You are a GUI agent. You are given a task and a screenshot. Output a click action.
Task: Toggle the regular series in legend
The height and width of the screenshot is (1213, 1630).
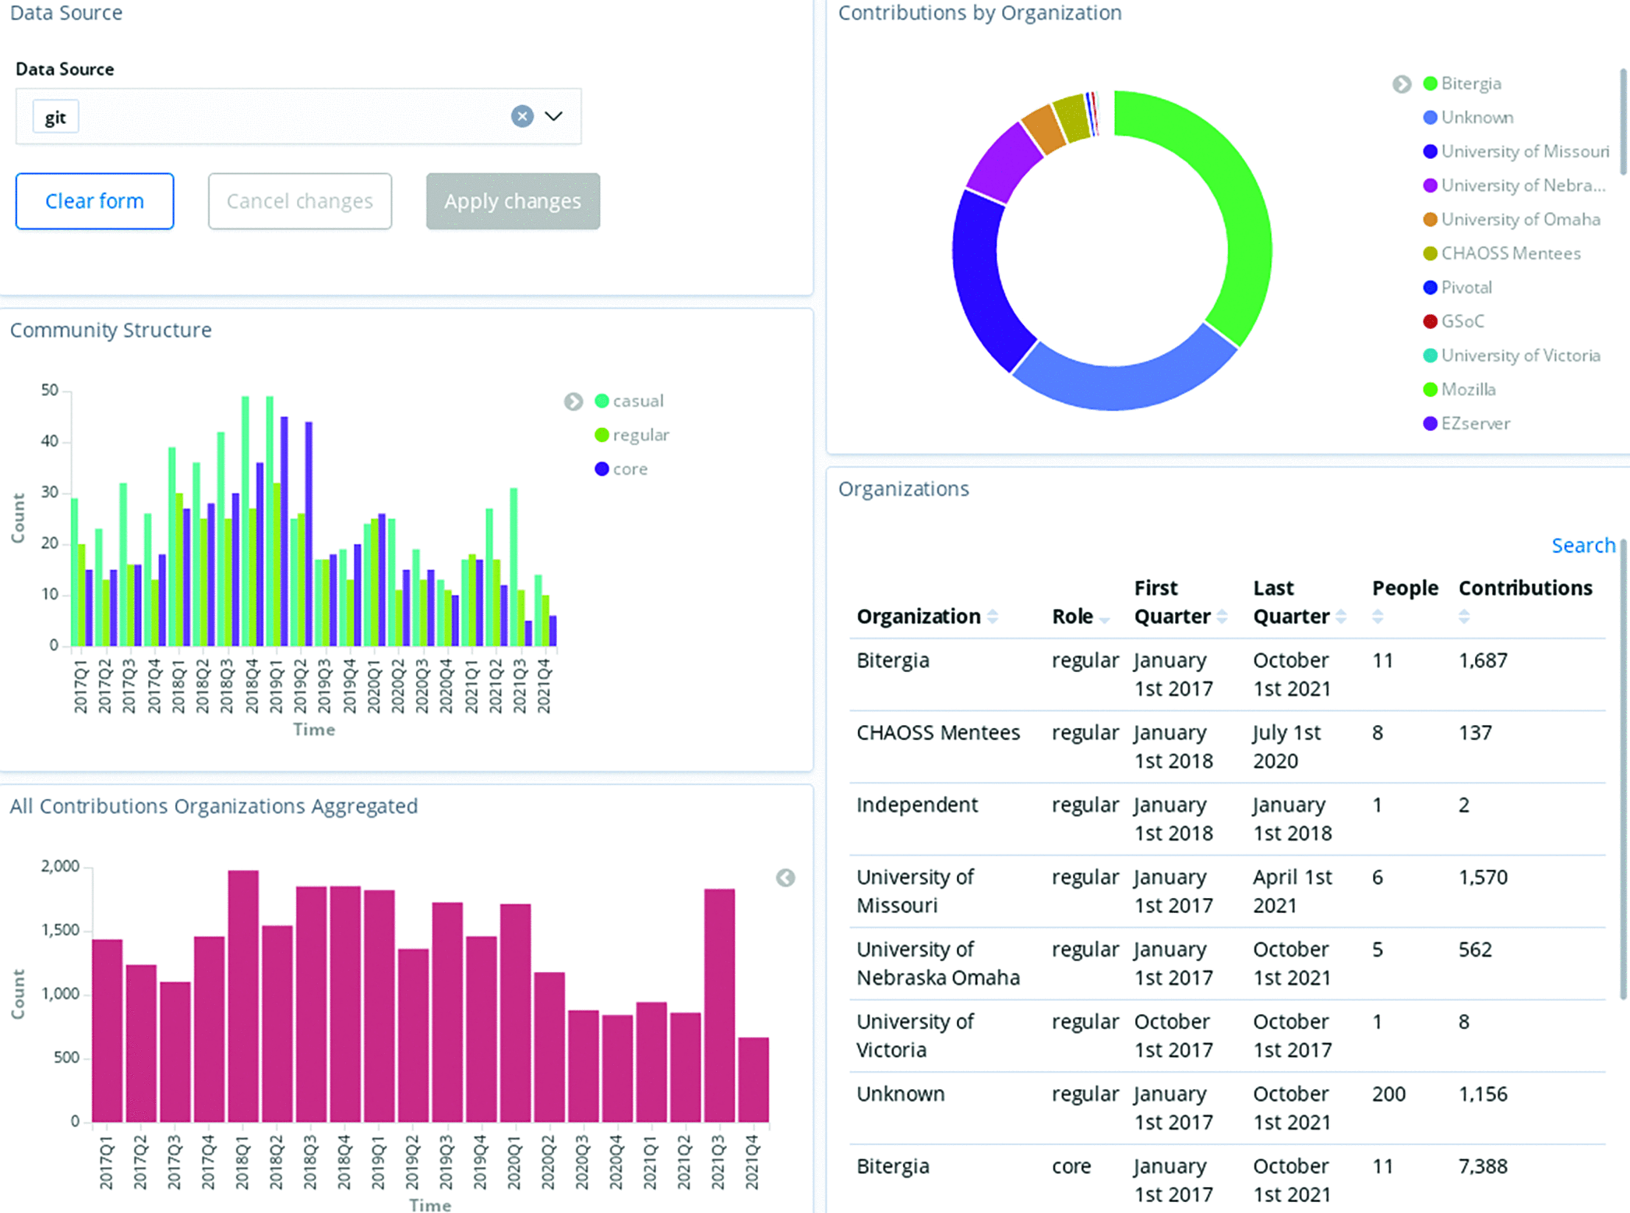[632, 435]
